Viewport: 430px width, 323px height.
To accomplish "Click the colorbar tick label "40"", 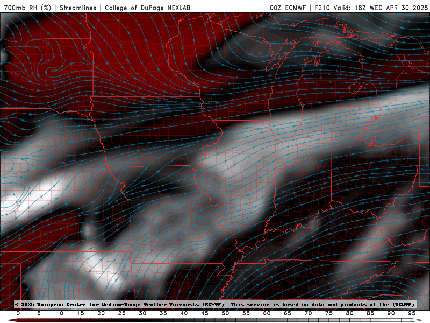I will pos(184,313).
